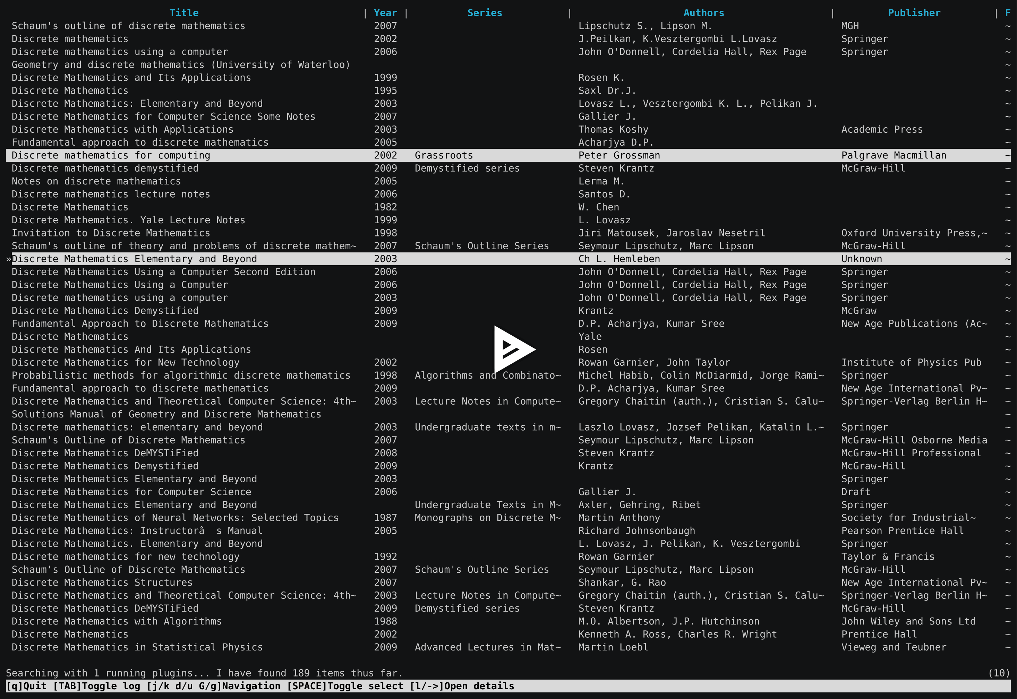Expand truncated series 'Lecture Notes in Compute~'
The width and height of the screenshot is (1017, 699).
[488, 401]
